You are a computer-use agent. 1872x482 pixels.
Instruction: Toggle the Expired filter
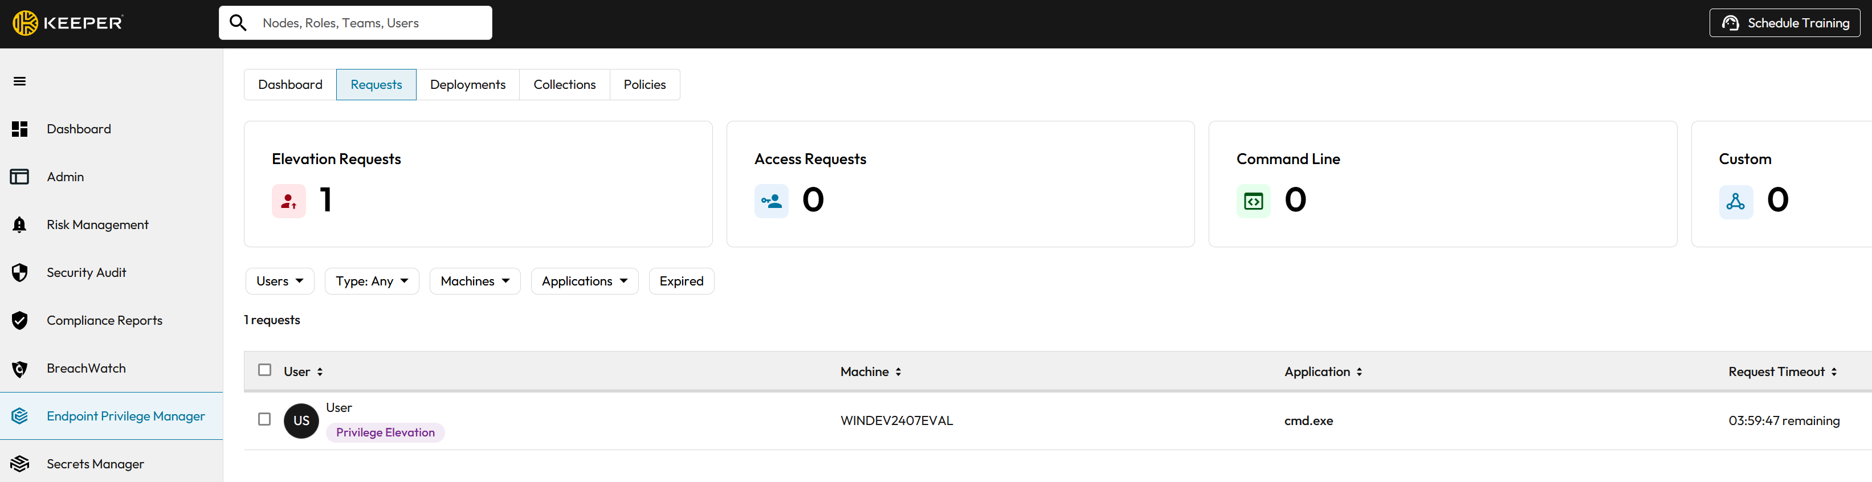click(x=681, y=281)
